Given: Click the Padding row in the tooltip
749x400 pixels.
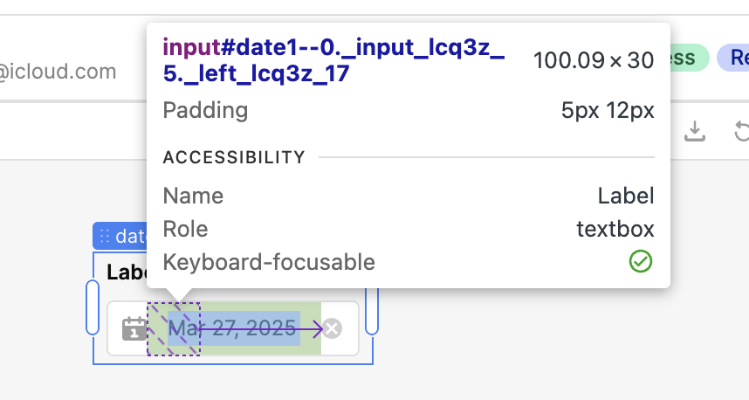Looking at the screenshot, I should coord(409,110).
